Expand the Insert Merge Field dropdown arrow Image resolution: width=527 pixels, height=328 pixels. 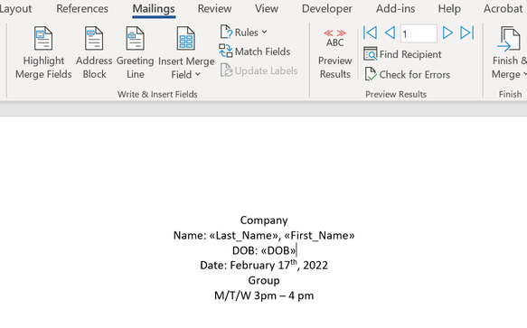[198, 74]
